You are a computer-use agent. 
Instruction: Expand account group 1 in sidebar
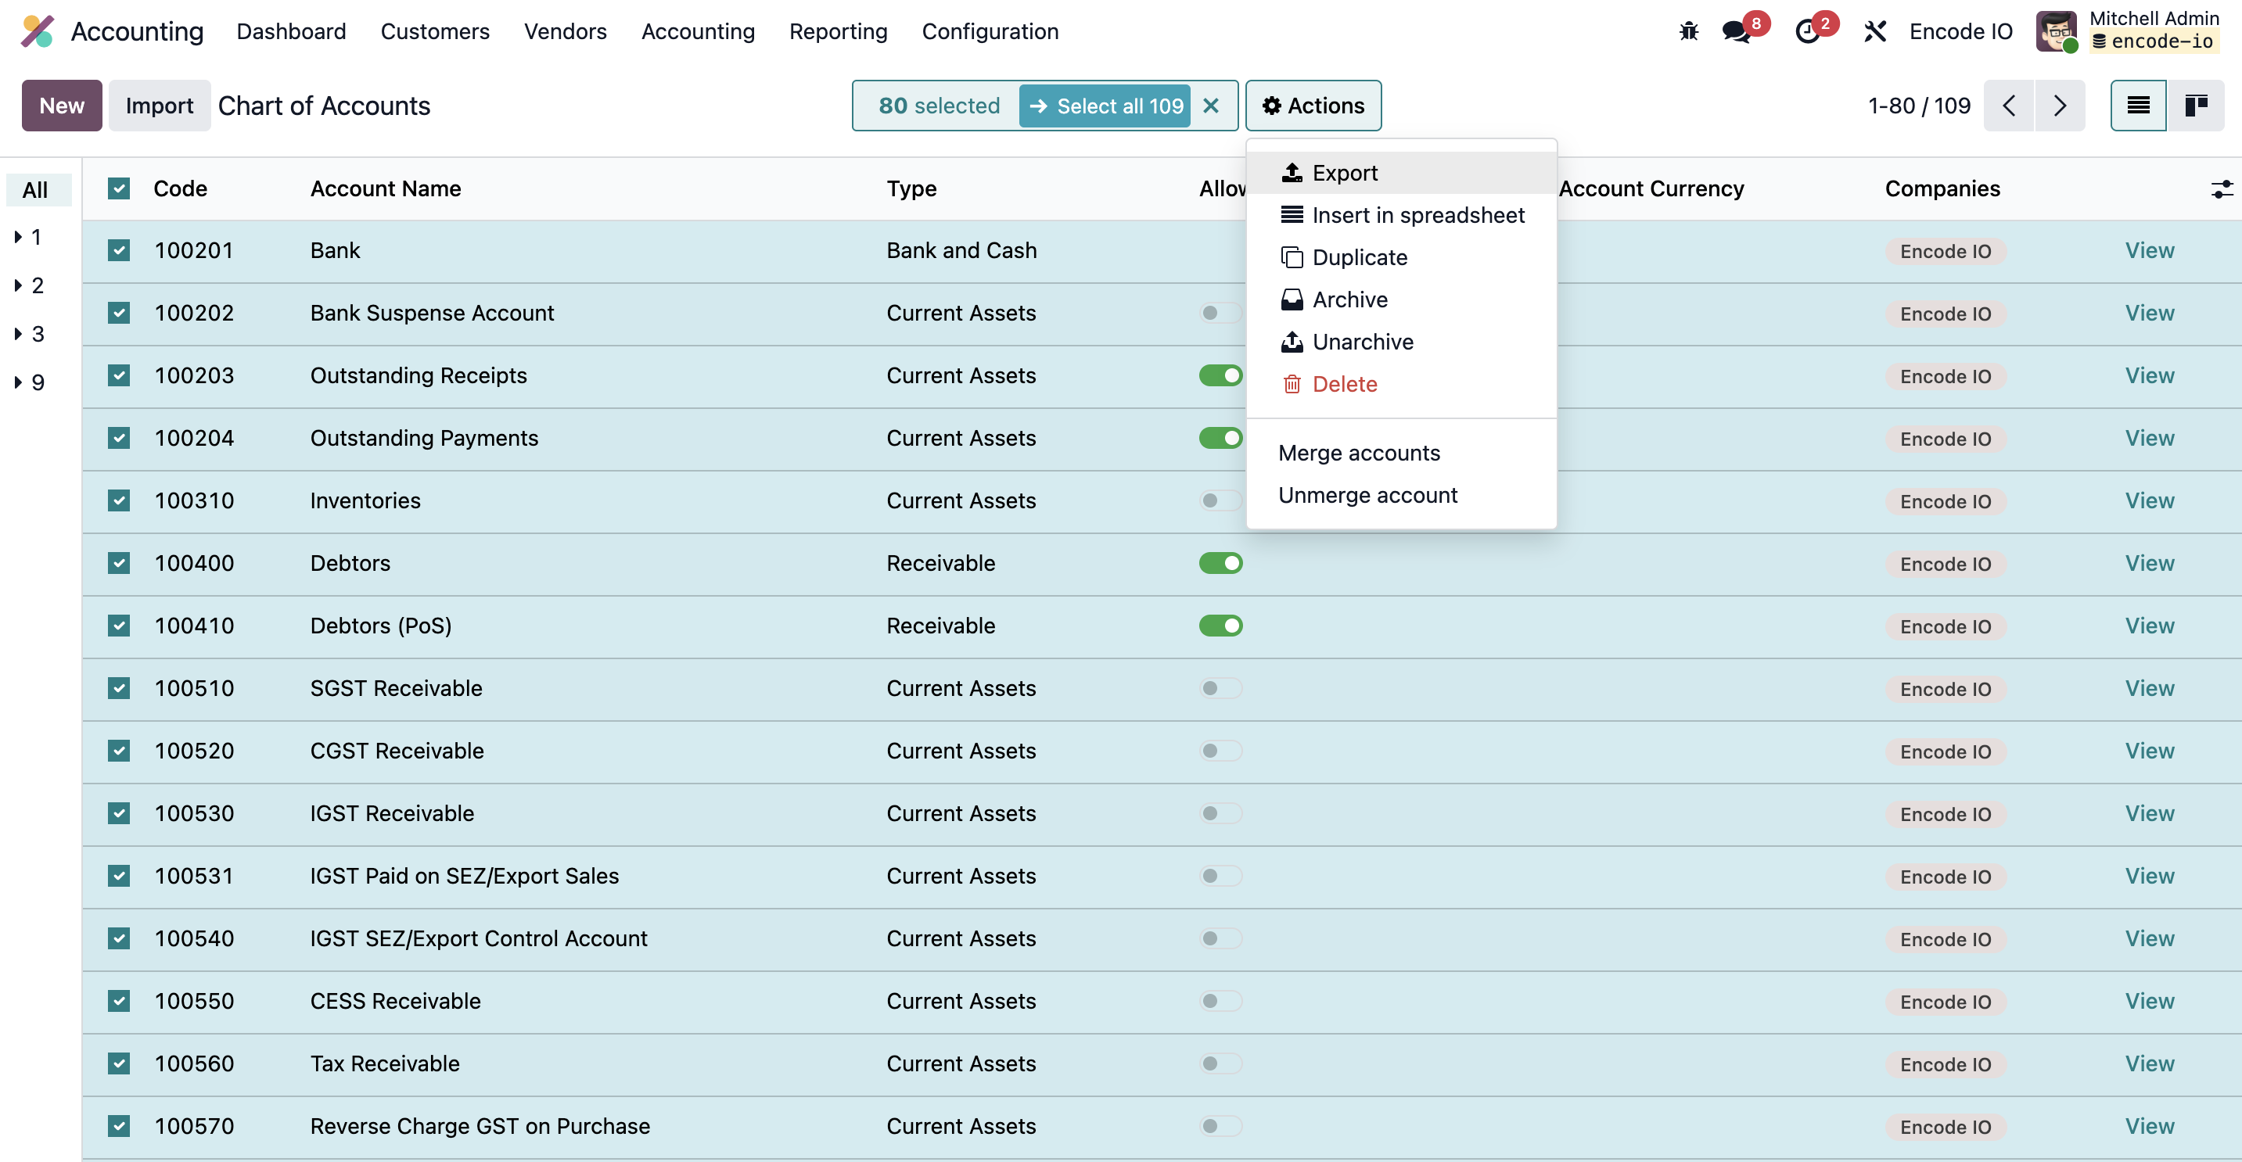pyautogui.click(x=18, y=237)
